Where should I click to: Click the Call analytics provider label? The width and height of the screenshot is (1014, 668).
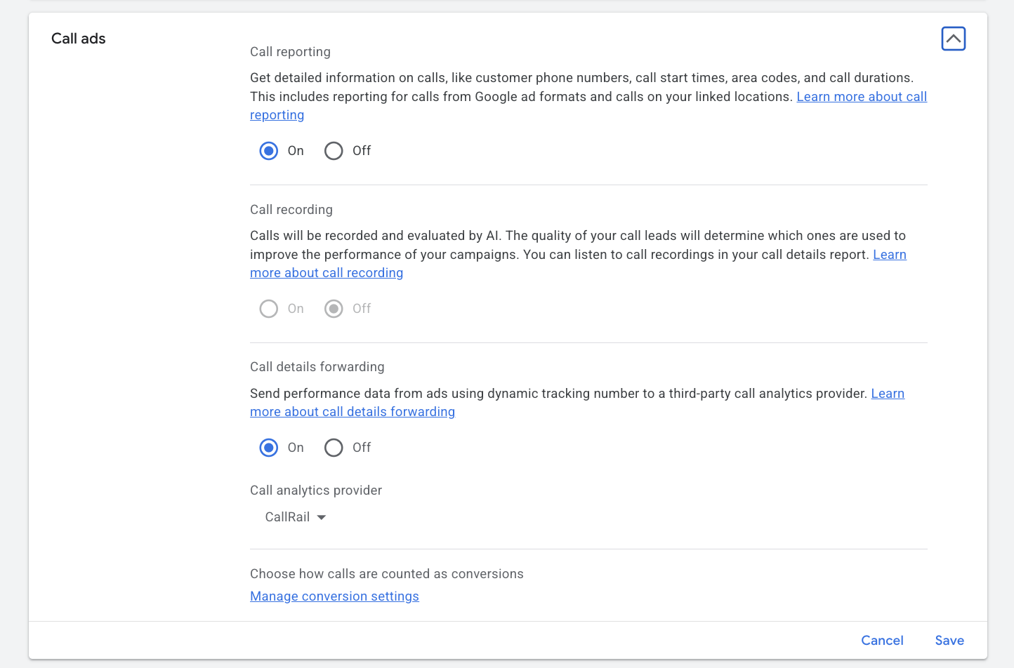tap(316, 490)
